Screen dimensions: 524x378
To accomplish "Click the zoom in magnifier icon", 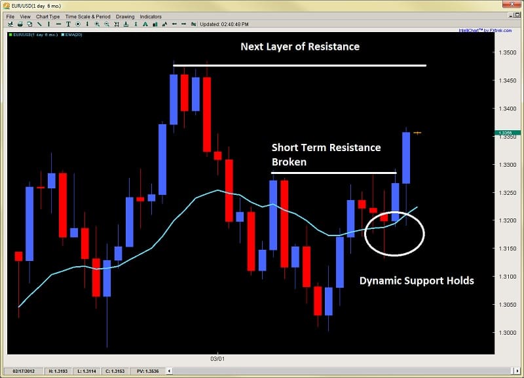I will coord(97,24).
